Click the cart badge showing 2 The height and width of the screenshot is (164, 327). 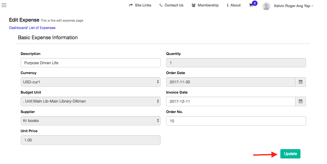255,3
